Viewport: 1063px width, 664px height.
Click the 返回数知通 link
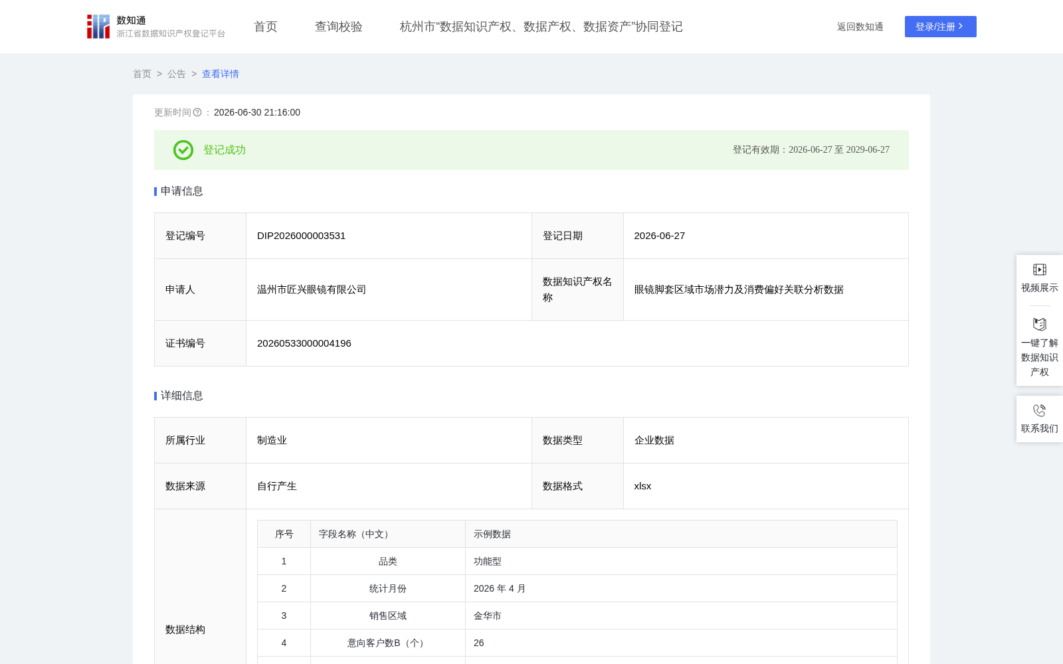(x=860, y=27)
